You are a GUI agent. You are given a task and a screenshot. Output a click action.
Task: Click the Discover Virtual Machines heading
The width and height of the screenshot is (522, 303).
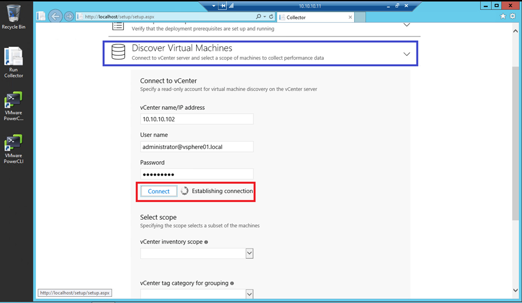tap(182, 48)
